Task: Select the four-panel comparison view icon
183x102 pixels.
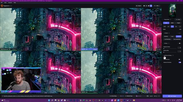Action: click(x=151, y=6)
